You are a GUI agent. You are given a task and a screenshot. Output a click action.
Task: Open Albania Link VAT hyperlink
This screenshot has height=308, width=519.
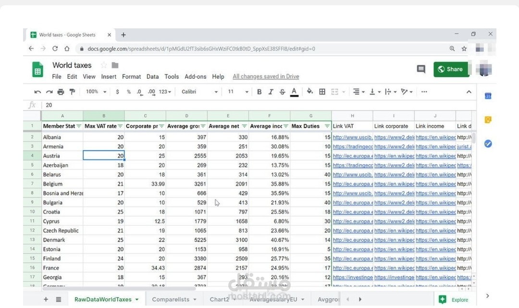[353, 137]
